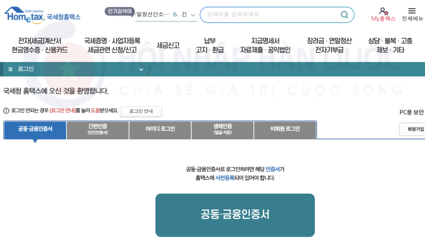Screen dimensions: 425x244
Task: Click the list icon beside 로그인 breadcrumb
Action: [10, 69]
